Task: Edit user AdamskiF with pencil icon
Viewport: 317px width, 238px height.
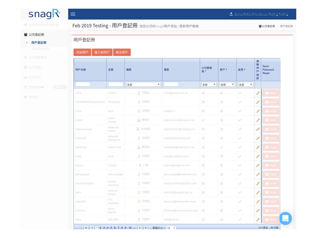Action: coord(258,138)
